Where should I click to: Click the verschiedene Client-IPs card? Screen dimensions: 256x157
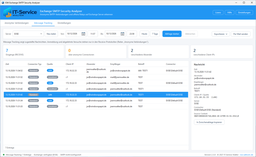tap(222, 52)
